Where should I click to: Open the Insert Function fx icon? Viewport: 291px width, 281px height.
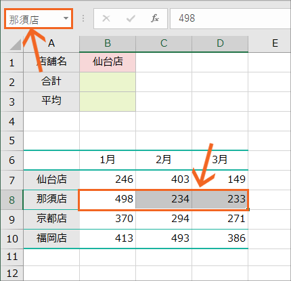[x=155, y=18]
